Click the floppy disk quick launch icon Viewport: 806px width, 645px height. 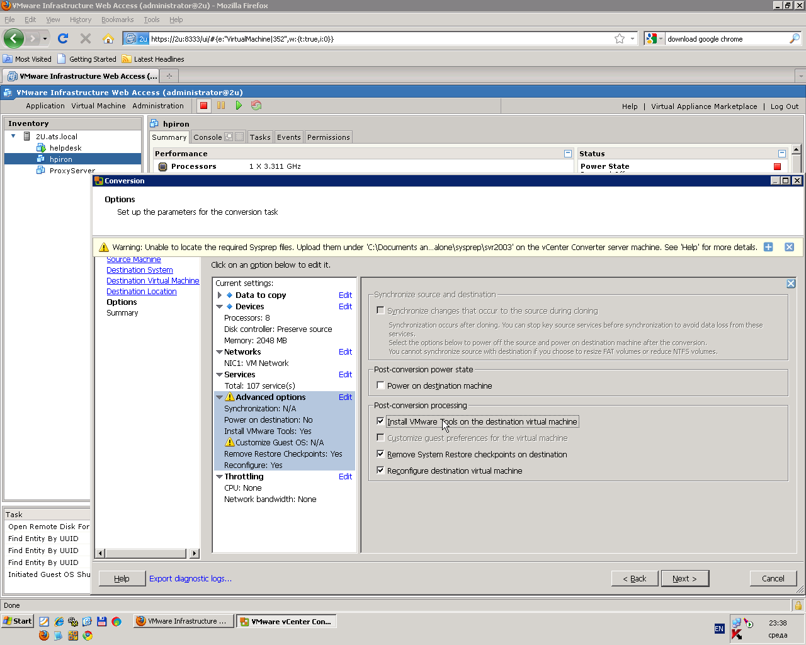click(101, 622)
